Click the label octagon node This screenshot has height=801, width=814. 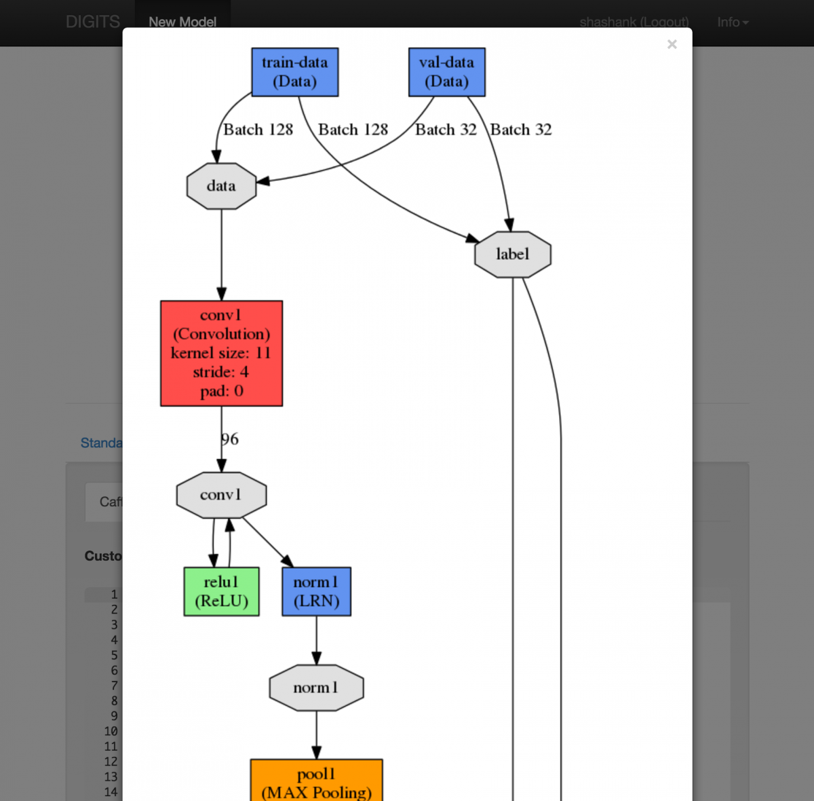tap(512, 255)
